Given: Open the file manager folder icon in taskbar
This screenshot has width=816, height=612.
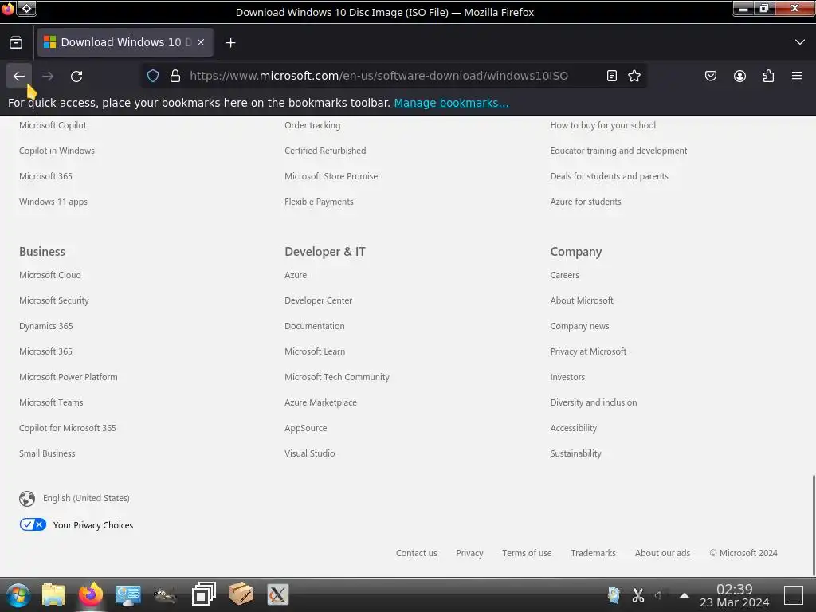Looking at the screenshot, I should coord(53,594).
